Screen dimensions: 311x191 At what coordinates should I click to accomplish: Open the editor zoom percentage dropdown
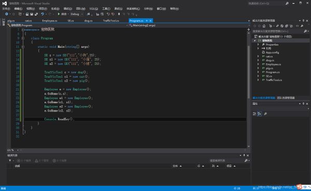(18, 150)
